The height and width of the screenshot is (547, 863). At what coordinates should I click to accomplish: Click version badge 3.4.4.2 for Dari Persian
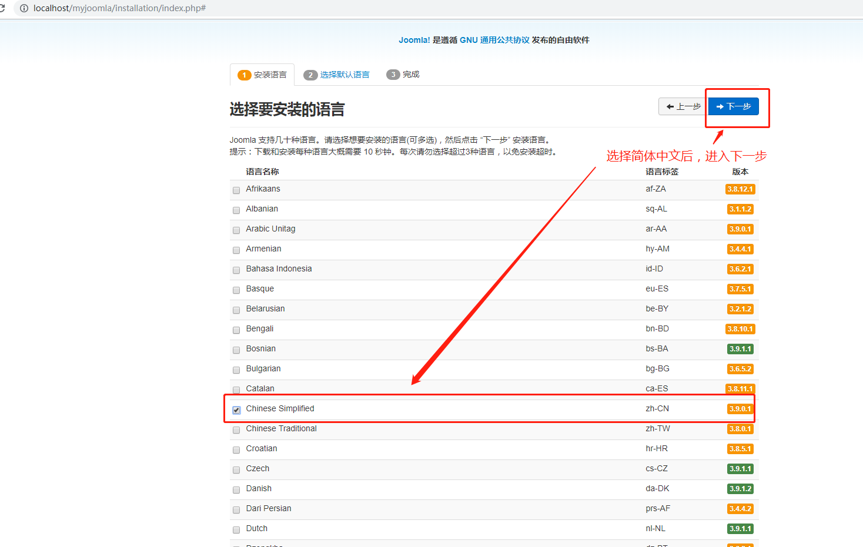740,509
